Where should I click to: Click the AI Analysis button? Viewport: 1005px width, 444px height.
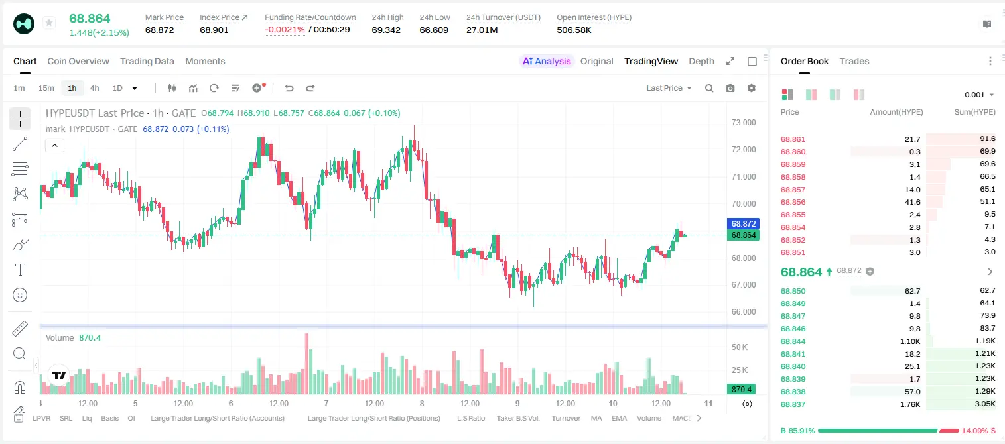pyautogui.click(x=547, y=61)
